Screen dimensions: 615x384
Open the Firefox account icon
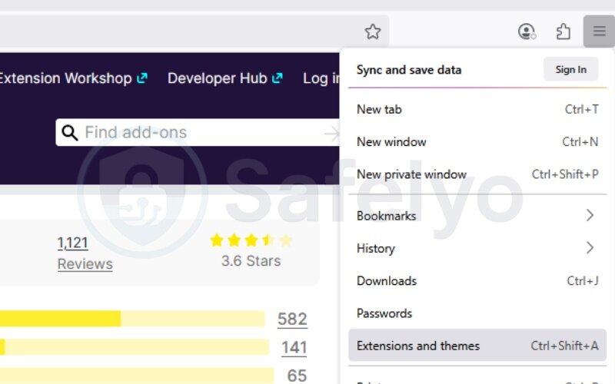[527, 31]
